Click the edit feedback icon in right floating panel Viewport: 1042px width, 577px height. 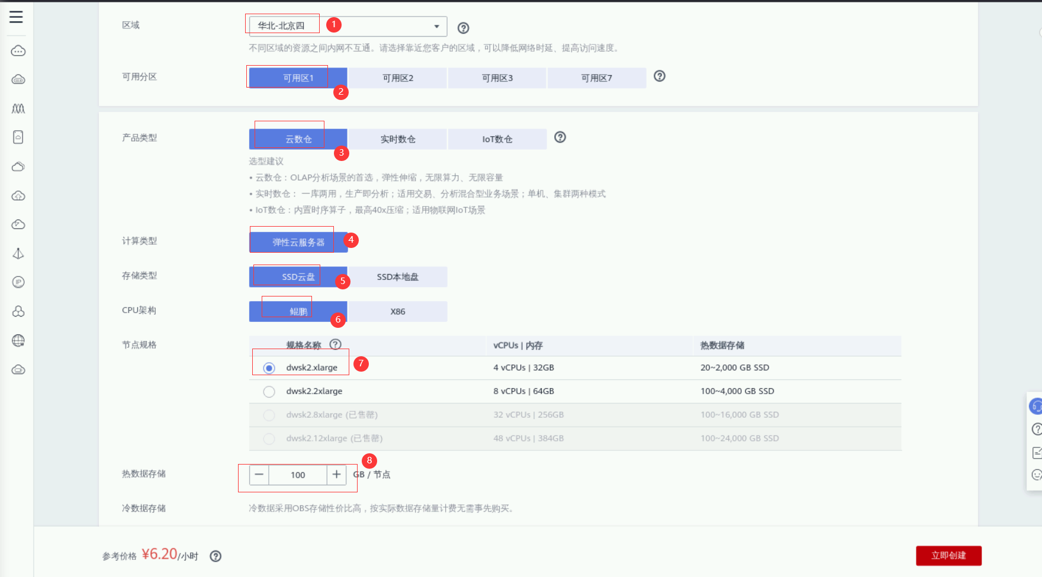point(1037,453)
